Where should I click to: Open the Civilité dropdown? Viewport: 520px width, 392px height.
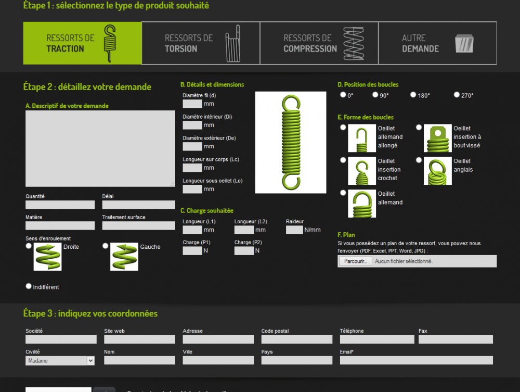pos(60,360)
